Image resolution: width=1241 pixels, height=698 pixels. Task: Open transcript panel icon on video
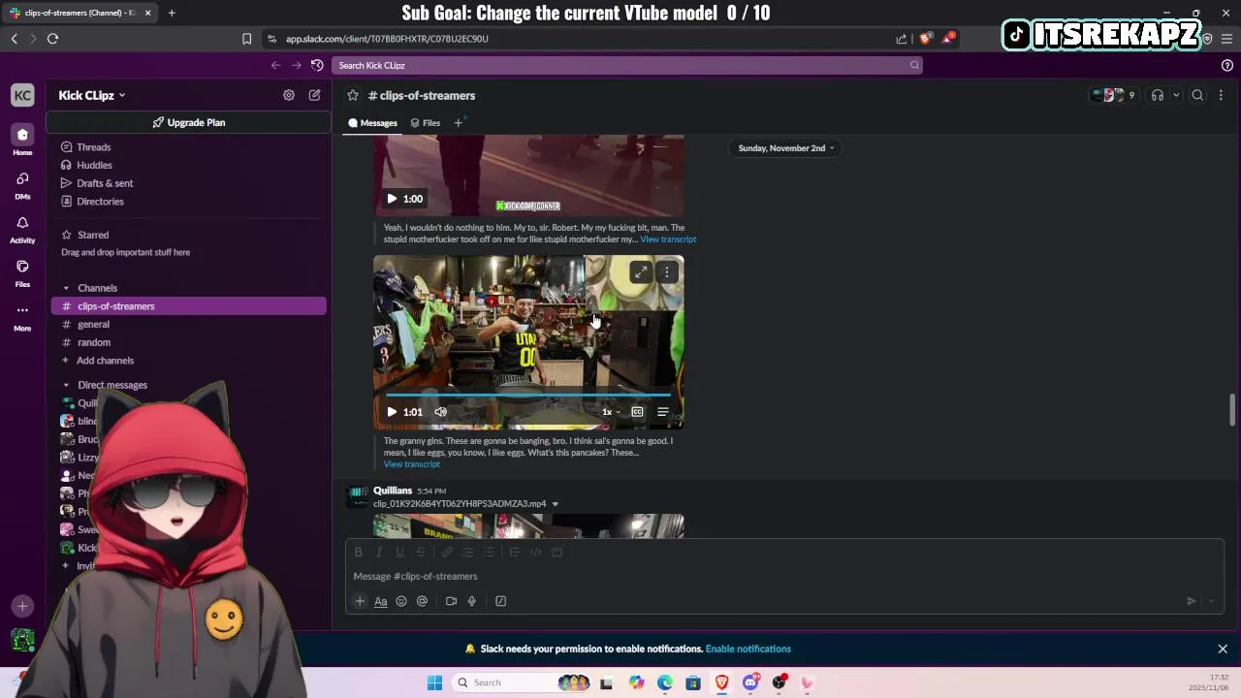(663, 412)
